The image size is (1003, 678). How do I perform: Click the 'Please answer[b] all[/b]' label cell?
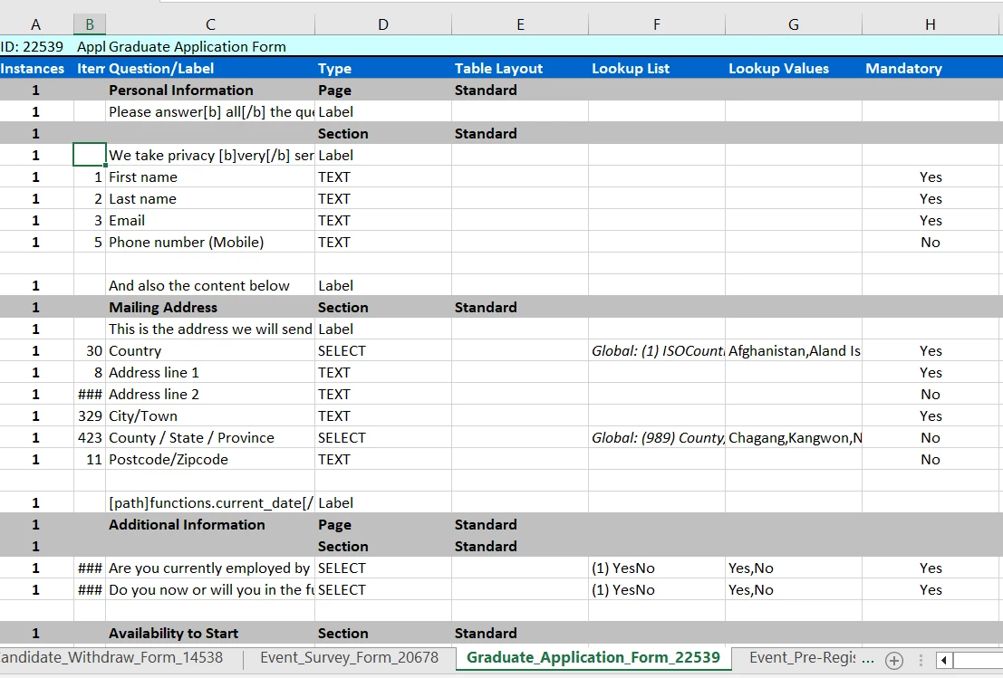210,112
